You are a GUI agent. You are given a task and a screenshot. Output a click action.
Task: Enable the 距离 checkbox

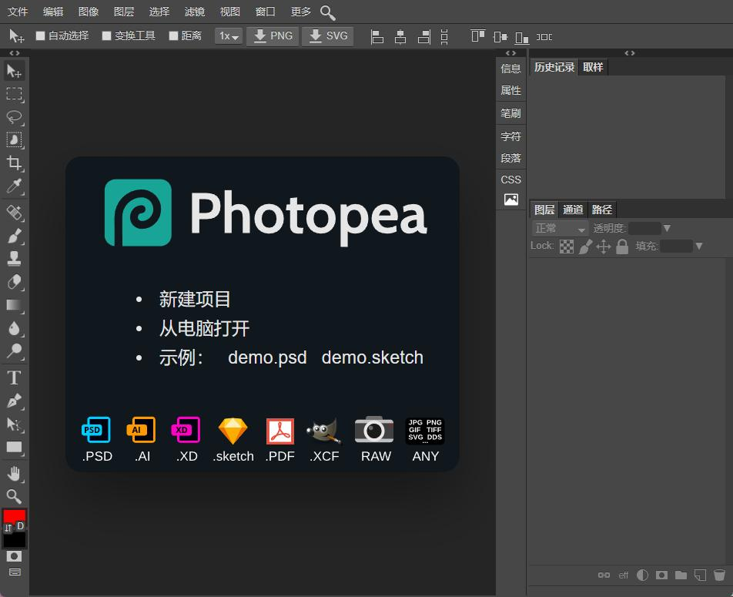click(173, 35)
